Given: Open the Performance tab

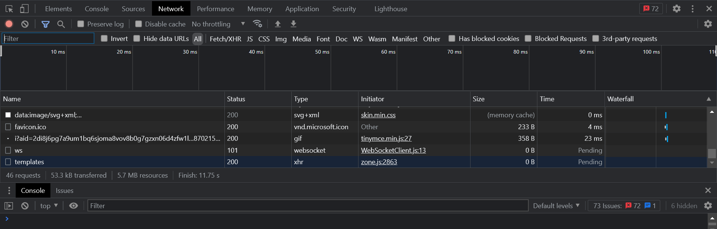Looking at the screenshot, I should [215, 9].
